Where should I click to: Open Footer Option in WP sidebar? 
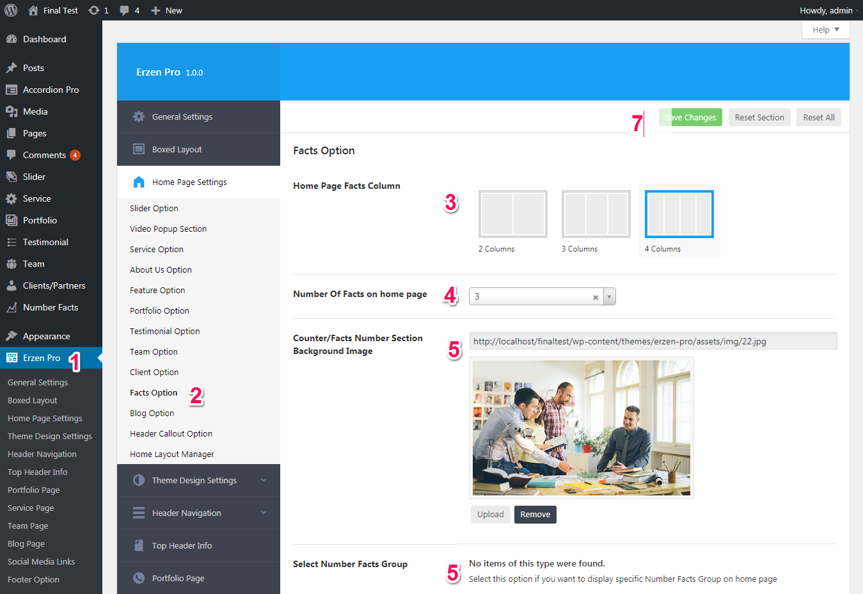coord(33,579)
